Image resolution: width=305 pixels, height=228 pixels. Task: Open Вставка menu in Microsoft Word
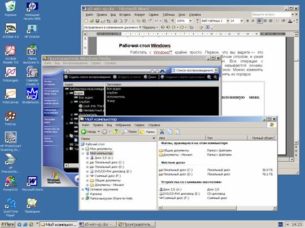click(125, 15)
